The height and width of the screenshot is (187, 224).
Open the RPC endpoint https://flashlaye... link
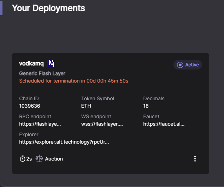[40, 124]
